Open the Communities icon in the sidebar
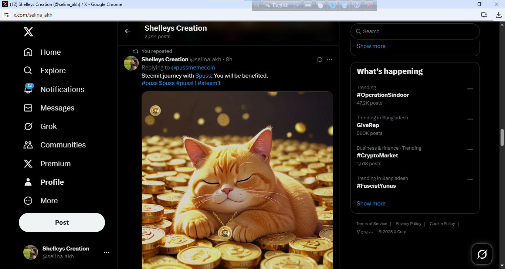Image resolution: width=505 pixels, height=269 pixels. tap(28, 145)
